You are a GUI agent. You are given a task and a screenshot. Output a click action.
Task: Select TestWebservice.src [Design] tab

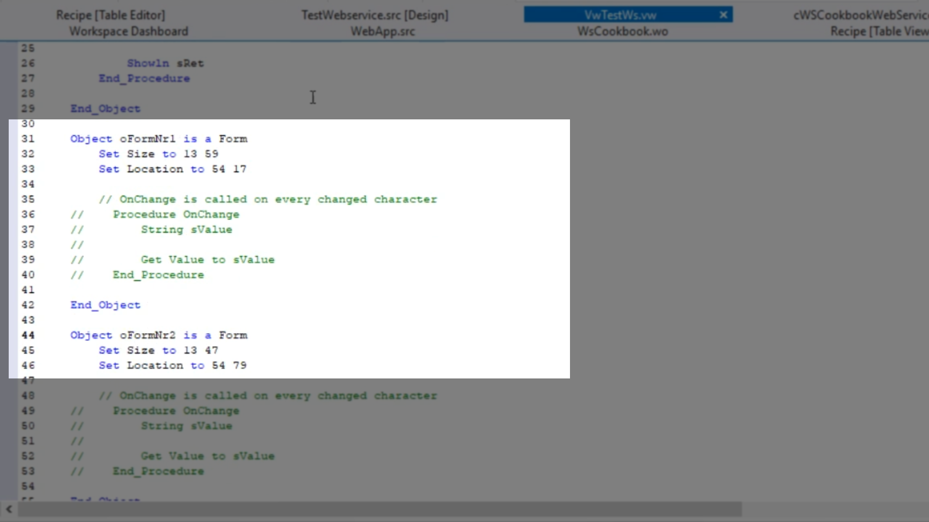[375, 15]
